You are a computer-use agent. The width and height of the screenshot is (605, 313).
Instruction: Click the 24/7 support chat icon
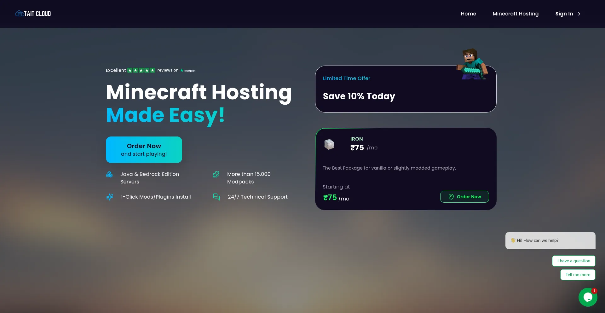click(216, 197)
